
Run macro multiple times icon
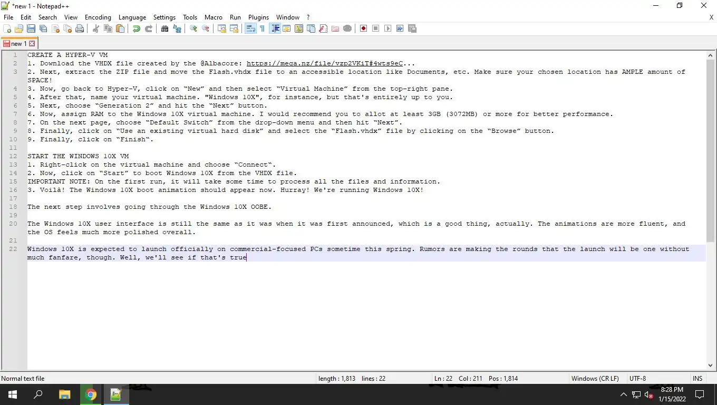(400, 28)
